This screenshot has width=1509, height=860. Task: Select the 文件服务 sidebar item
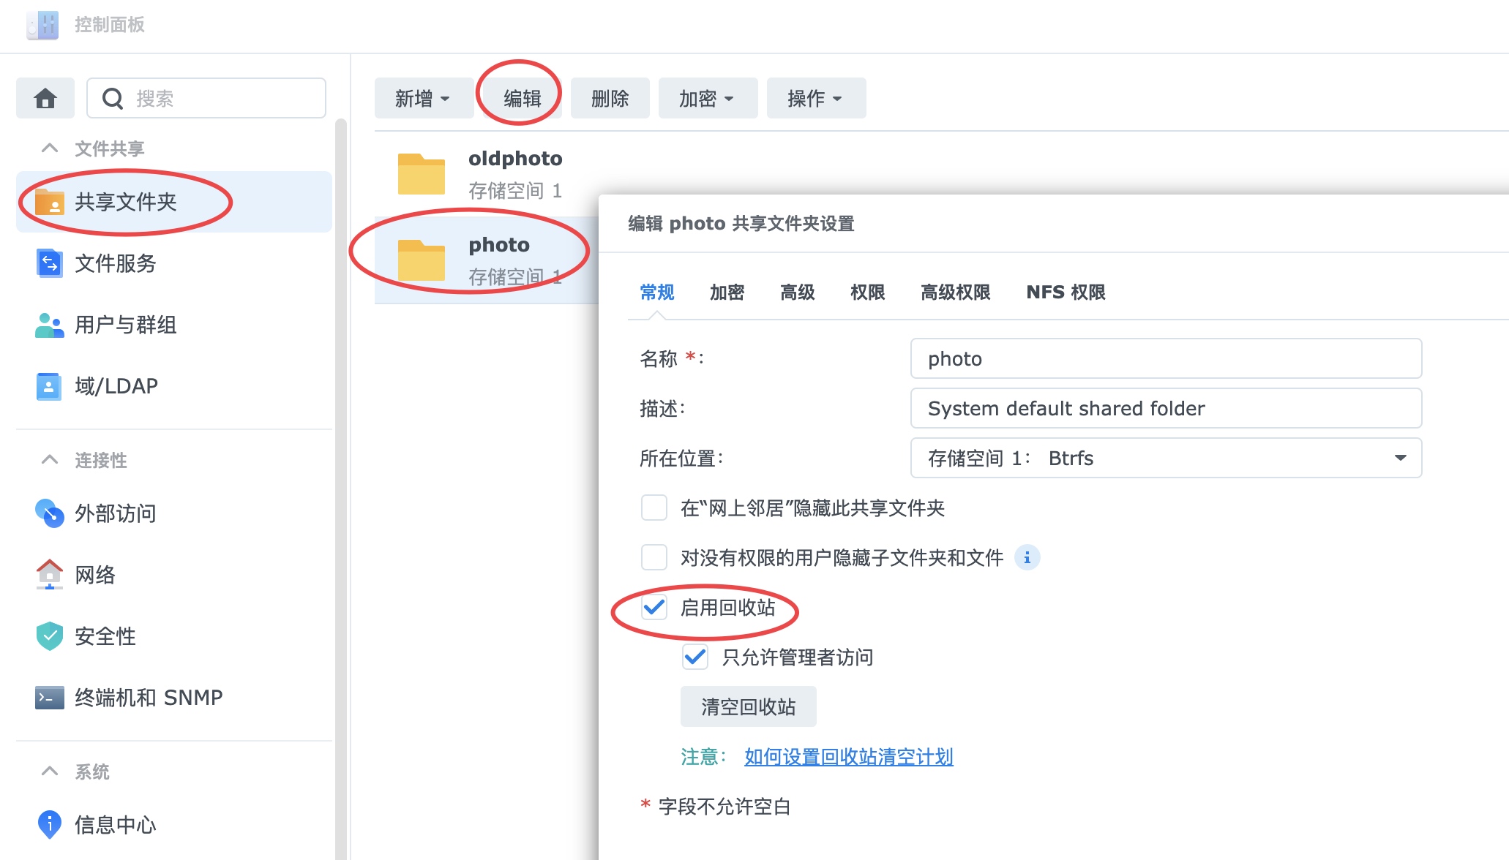coord(174,263)
